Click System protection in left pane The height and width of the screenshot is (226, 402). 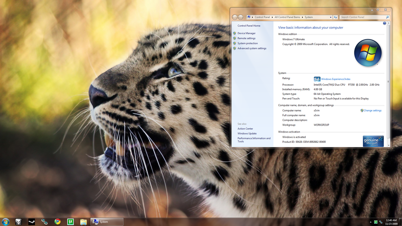[x=248, y=43]
